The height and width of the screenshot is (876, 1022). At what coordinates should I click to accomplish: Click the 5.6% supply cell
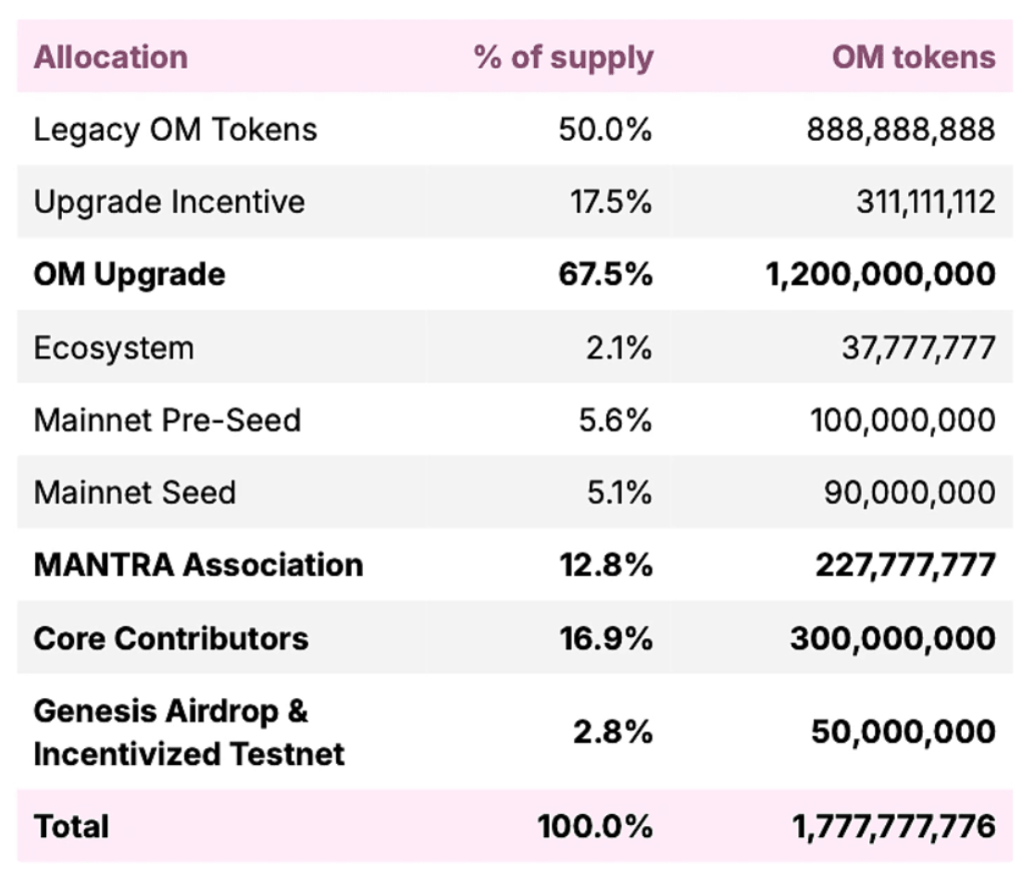[618, 420]
